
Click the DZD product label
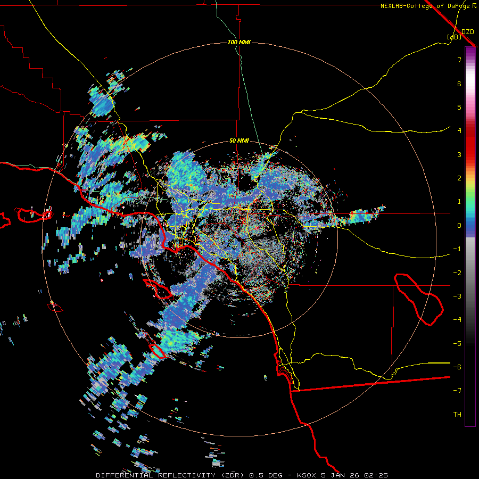point(468,32)
